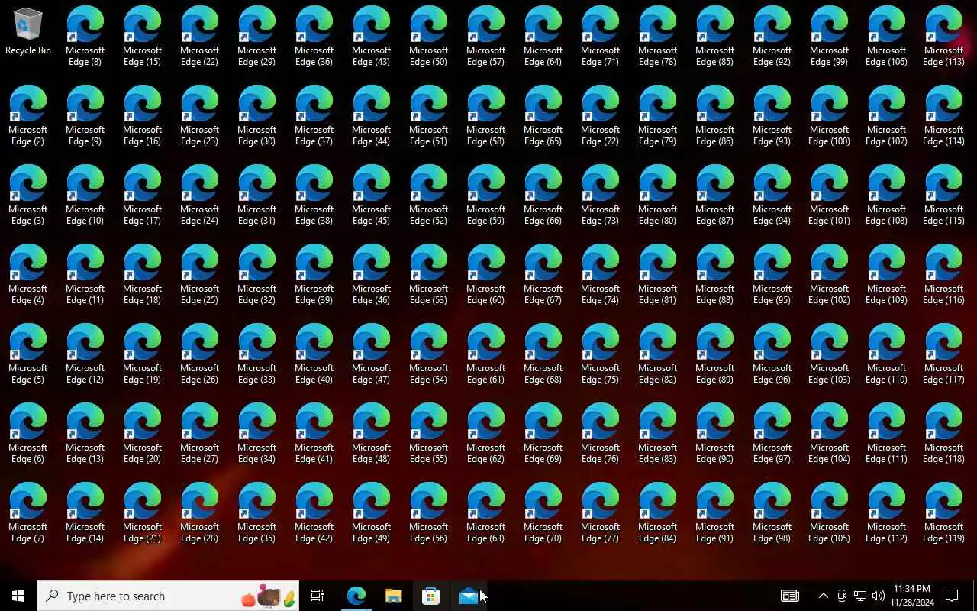Select the Microsoft Edge (36) shortcut
Viewport: 977px width, 611px height.
coord(314,37)
